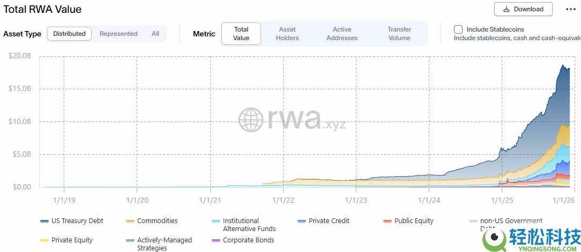Screen dimensions: 581x252
Task: Click the chart peak near 1/1/26
Action: click(x=563, y=66)
